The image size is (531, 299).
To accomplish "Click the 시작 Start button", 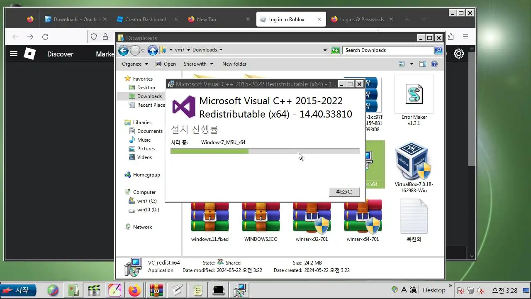I will pyautogui.click(x=18, y=290).
